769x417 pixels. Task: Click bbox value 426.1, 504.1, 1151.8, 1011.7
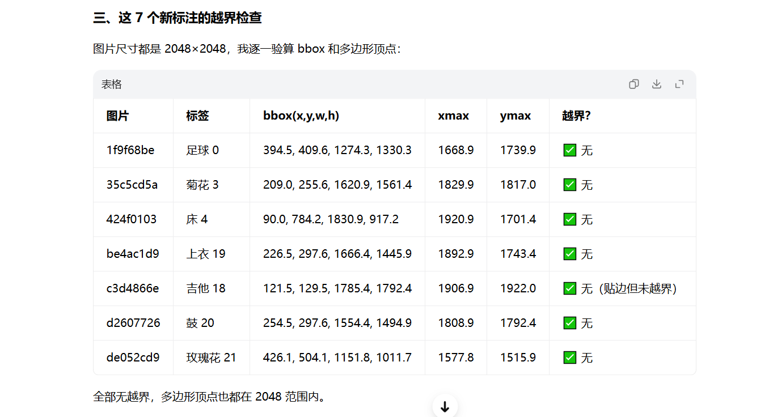pyautogui.click(x=337, y=358)
